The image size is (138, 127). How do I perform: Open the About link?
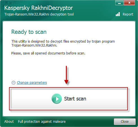pos(9,122)
